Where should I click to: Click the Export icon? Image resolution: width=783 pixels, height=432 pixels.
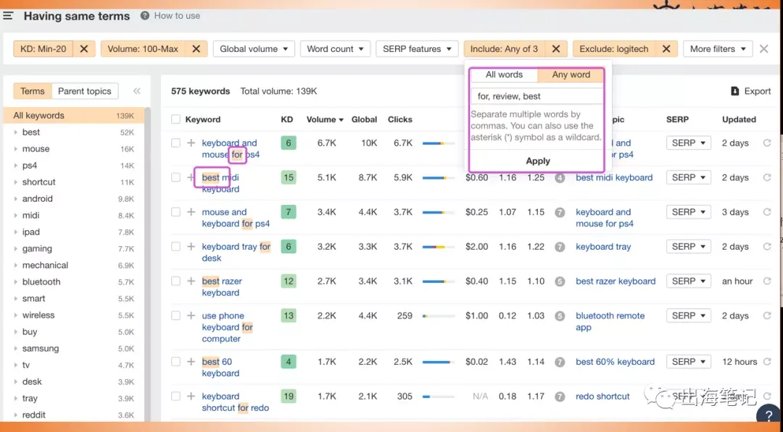[734, 91]
